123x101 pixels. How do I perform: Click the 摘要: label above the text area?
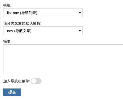(x=7, y=41)
